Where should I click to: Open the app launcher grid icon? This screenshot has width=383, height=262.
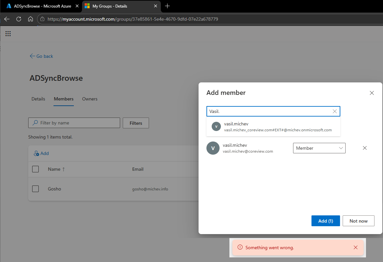(x=8, y=34)
